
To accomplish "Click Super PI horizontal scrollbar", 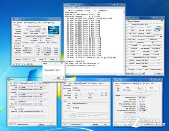I will point(94,74).
